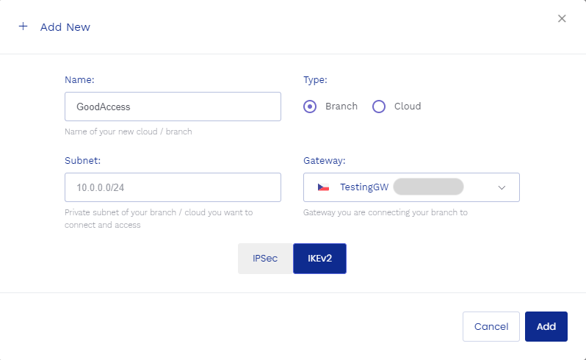Choose the Cloud type radio button
The image size is (586, 360).
pos(379,107)
